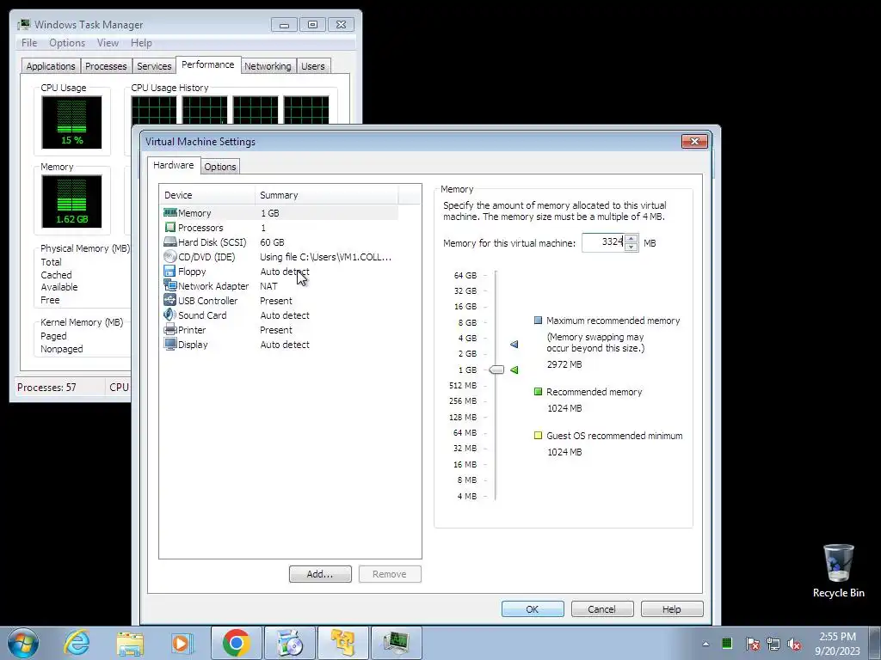Select the Memory device icon in the list
The height and width of the screenshot is (660, 881).
tap(169, 213)
